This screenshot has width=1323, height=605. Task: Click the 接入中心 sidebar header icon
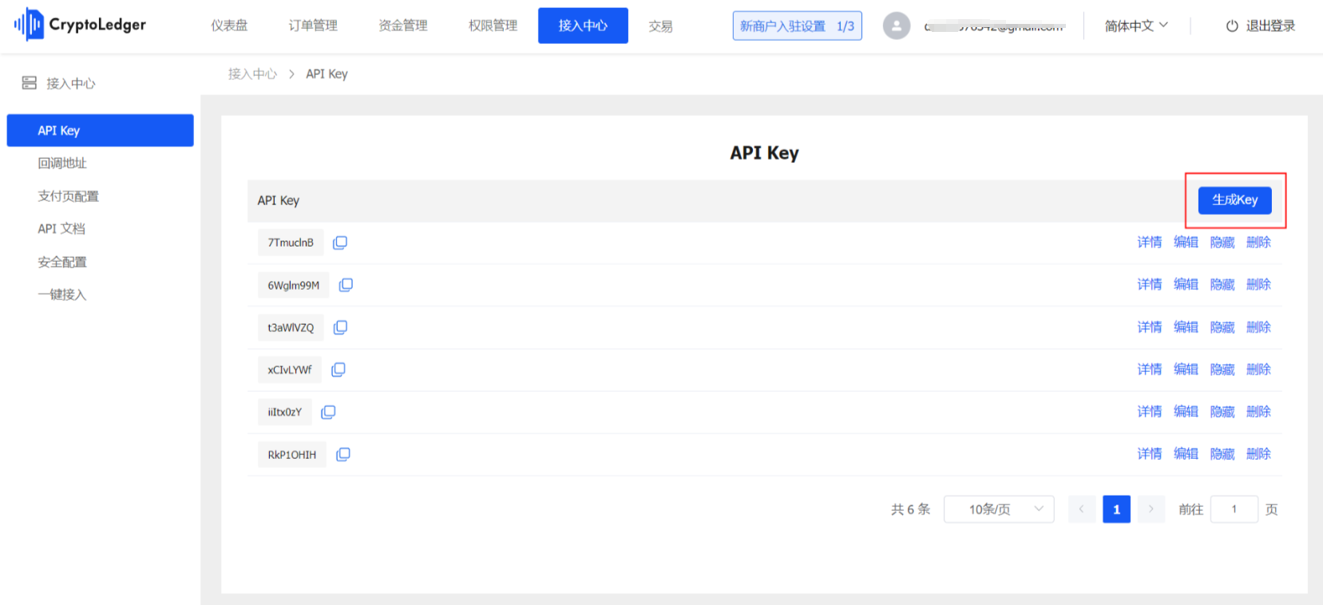point(30,83)
